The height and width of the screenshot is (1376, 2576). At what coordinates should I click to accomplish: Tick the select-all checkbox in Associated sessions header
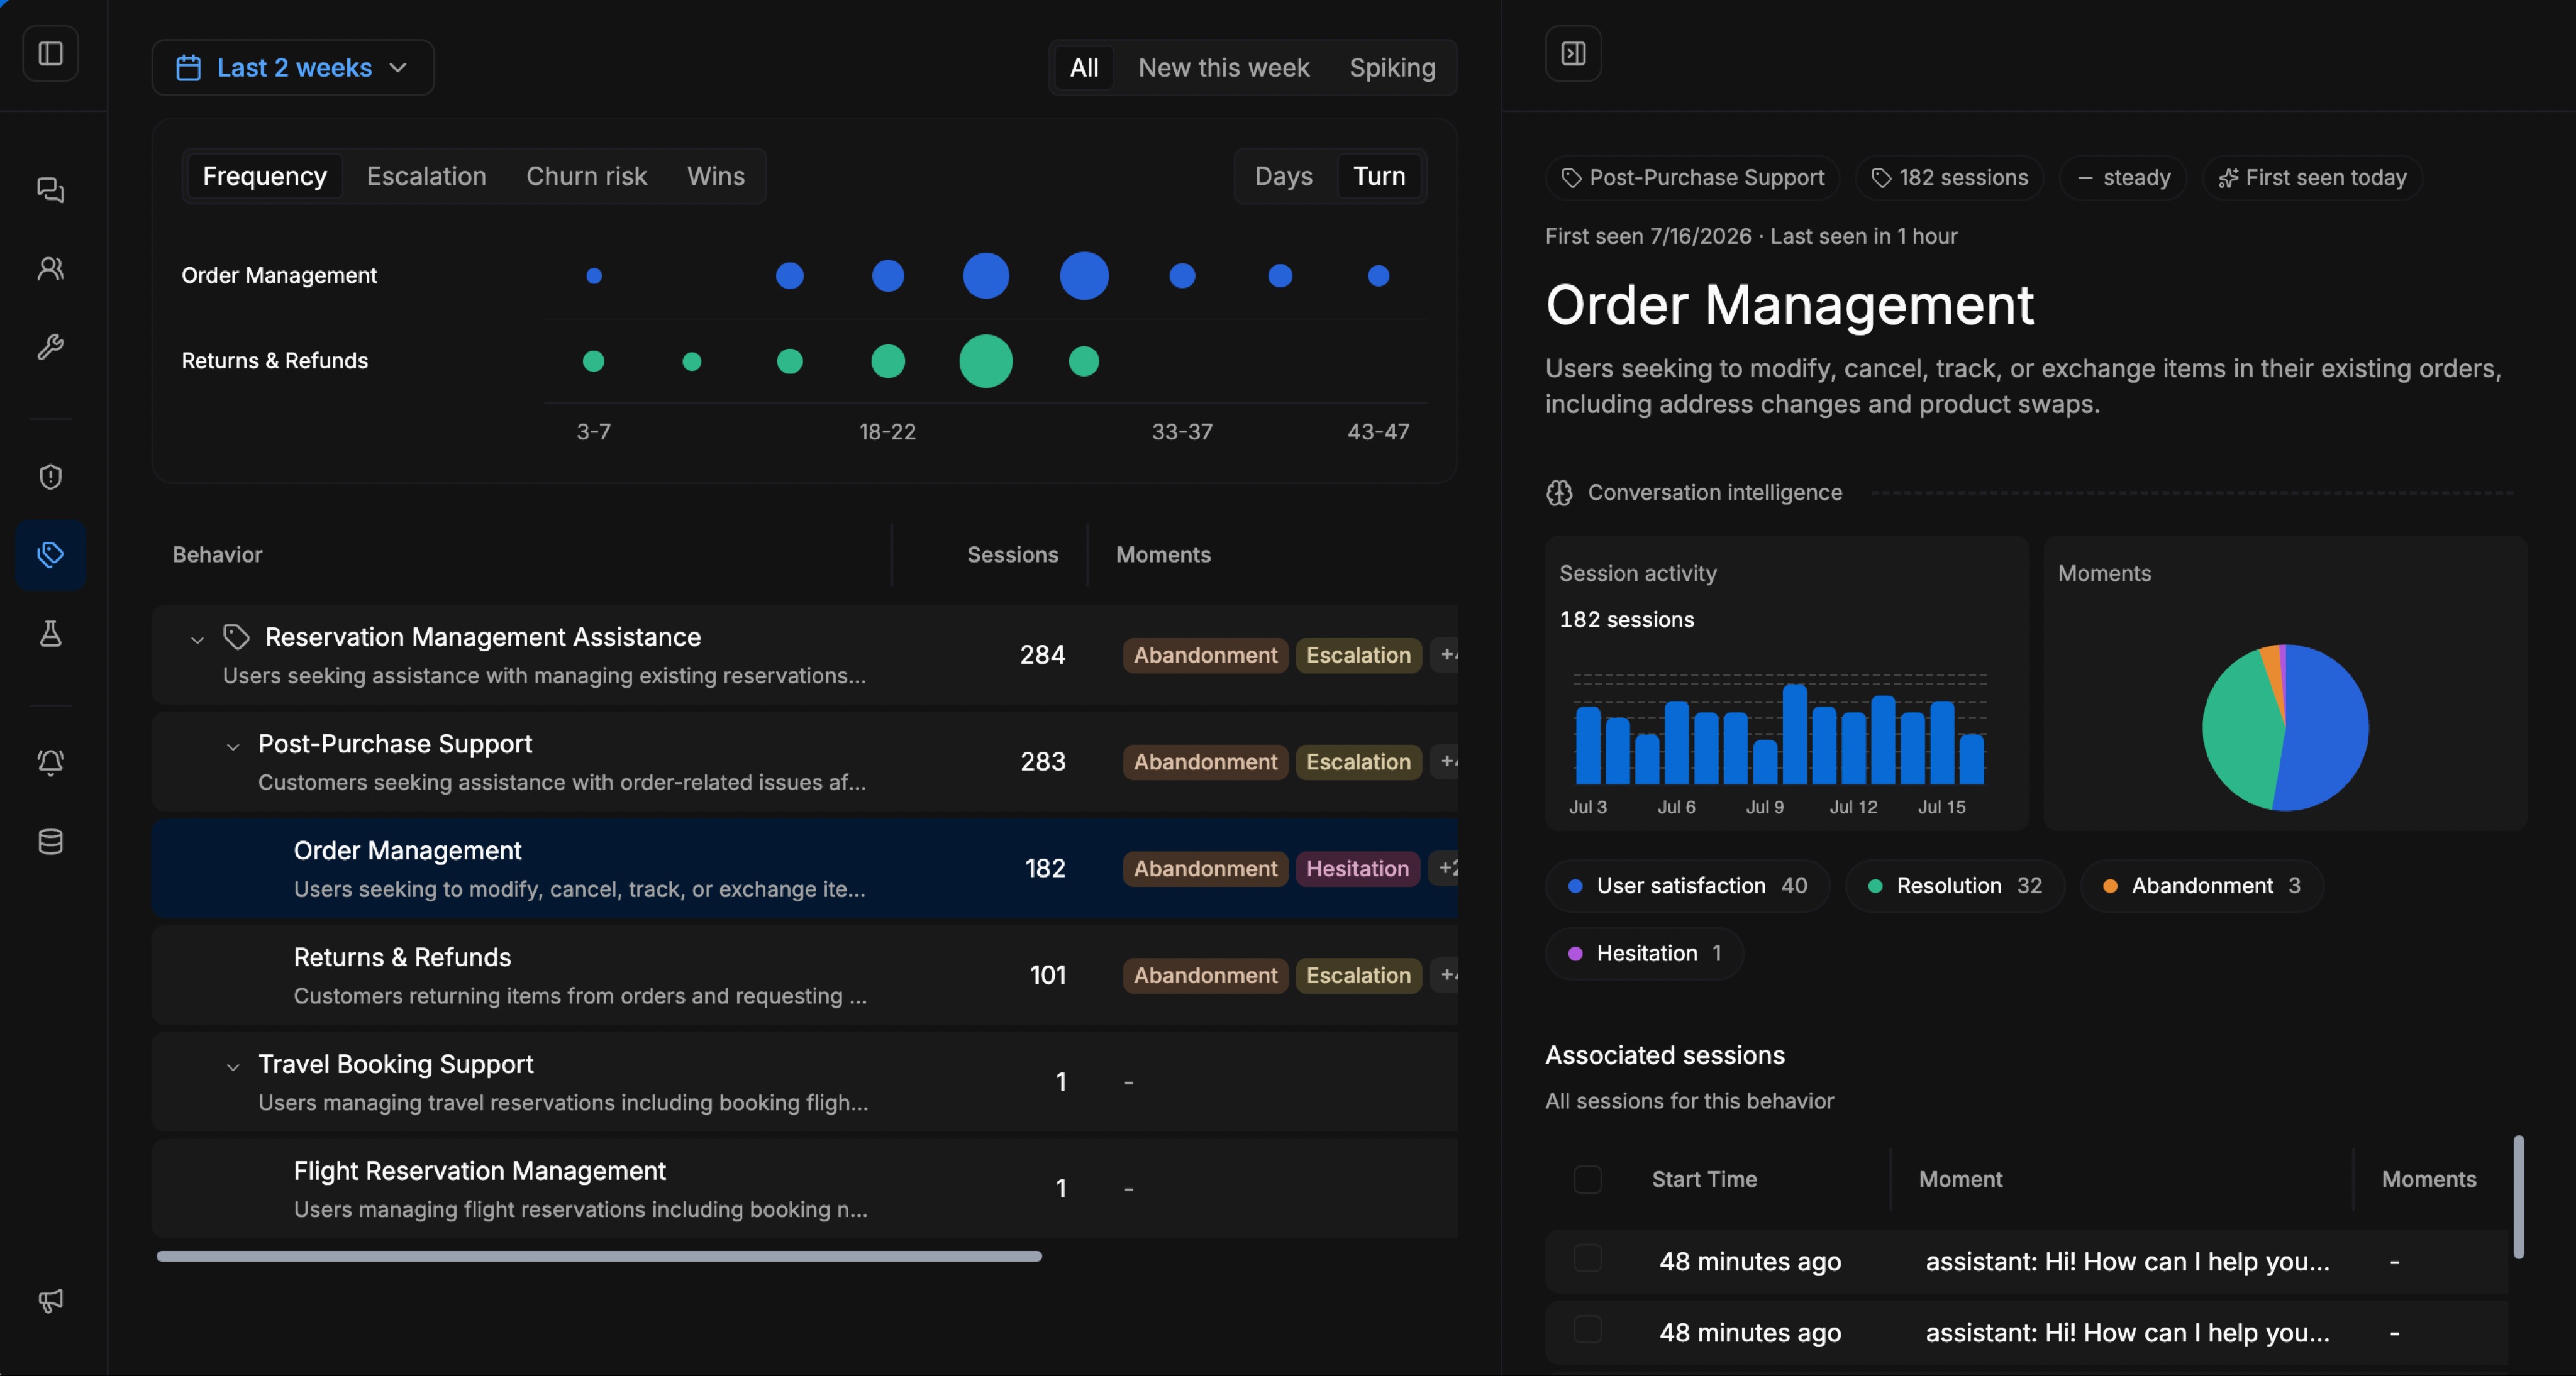[1587, 1179]
